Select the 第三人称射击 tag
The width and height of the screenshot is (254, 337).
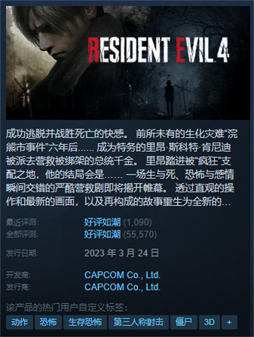(x=138, y=322)
